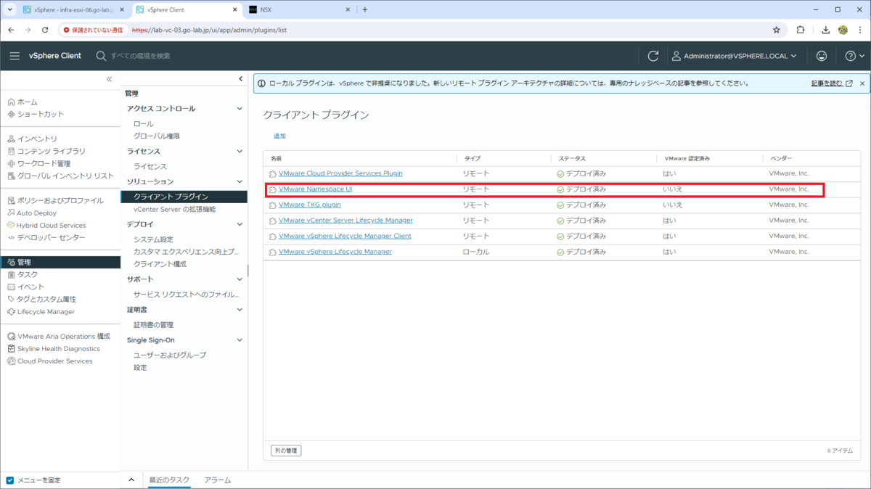Screen dimensions: 871x489
Task: Select クライアント プラグイン menu item
Action: [184, 197]
